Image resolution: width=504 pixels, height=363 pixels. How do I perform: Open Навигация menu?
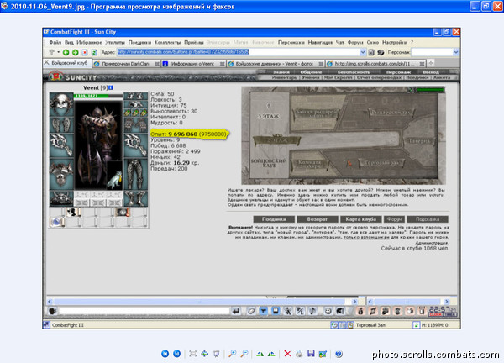click(x=320, y=42)
